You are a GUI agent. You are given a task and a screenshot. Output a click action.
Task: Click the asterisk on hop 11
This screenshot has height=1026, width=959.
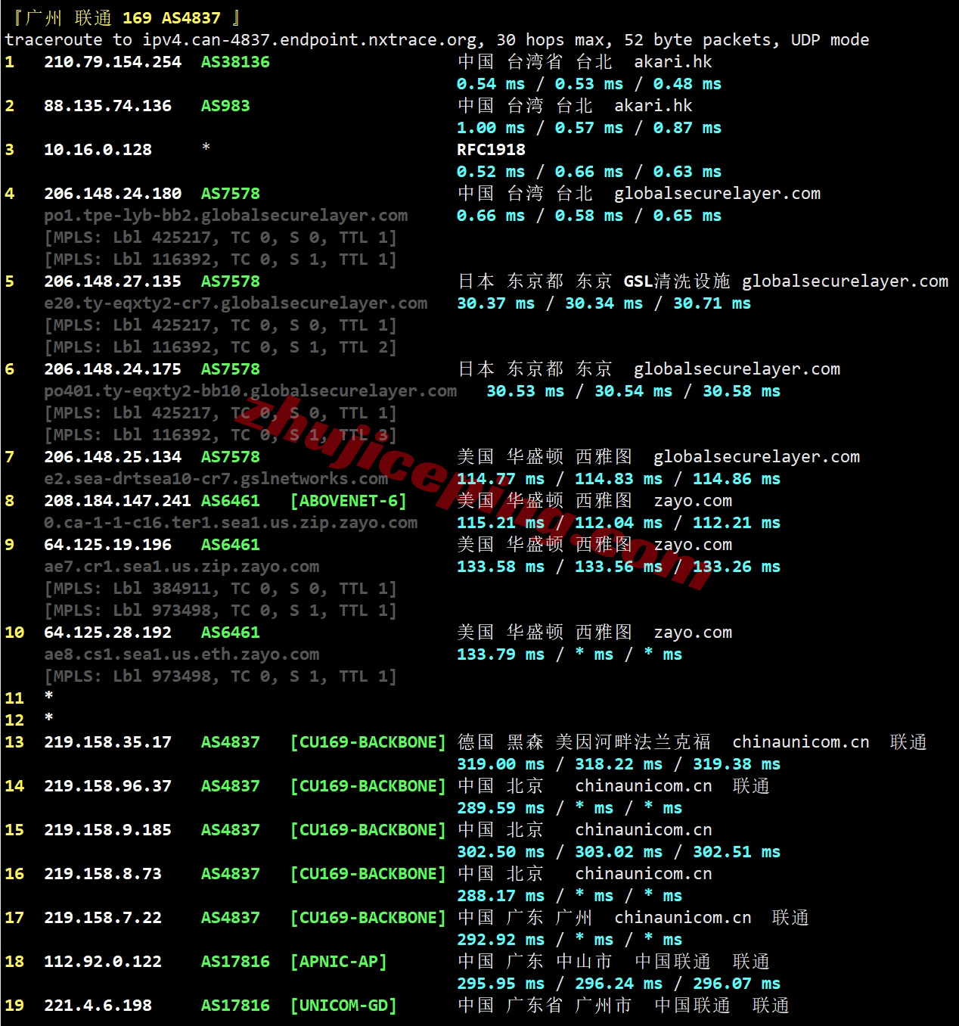tap(49, 696)
